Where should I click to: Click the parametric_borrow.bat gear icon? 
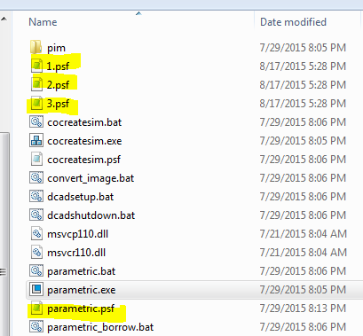coord(36,326)
